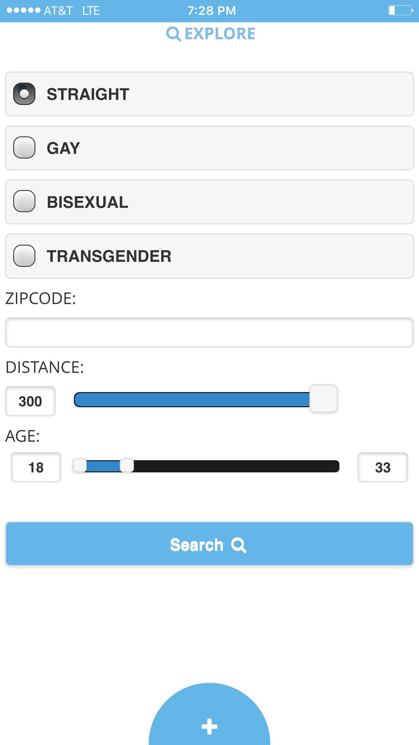
Task: Tap the distance value box showing 300
Action: click(30, 401)
